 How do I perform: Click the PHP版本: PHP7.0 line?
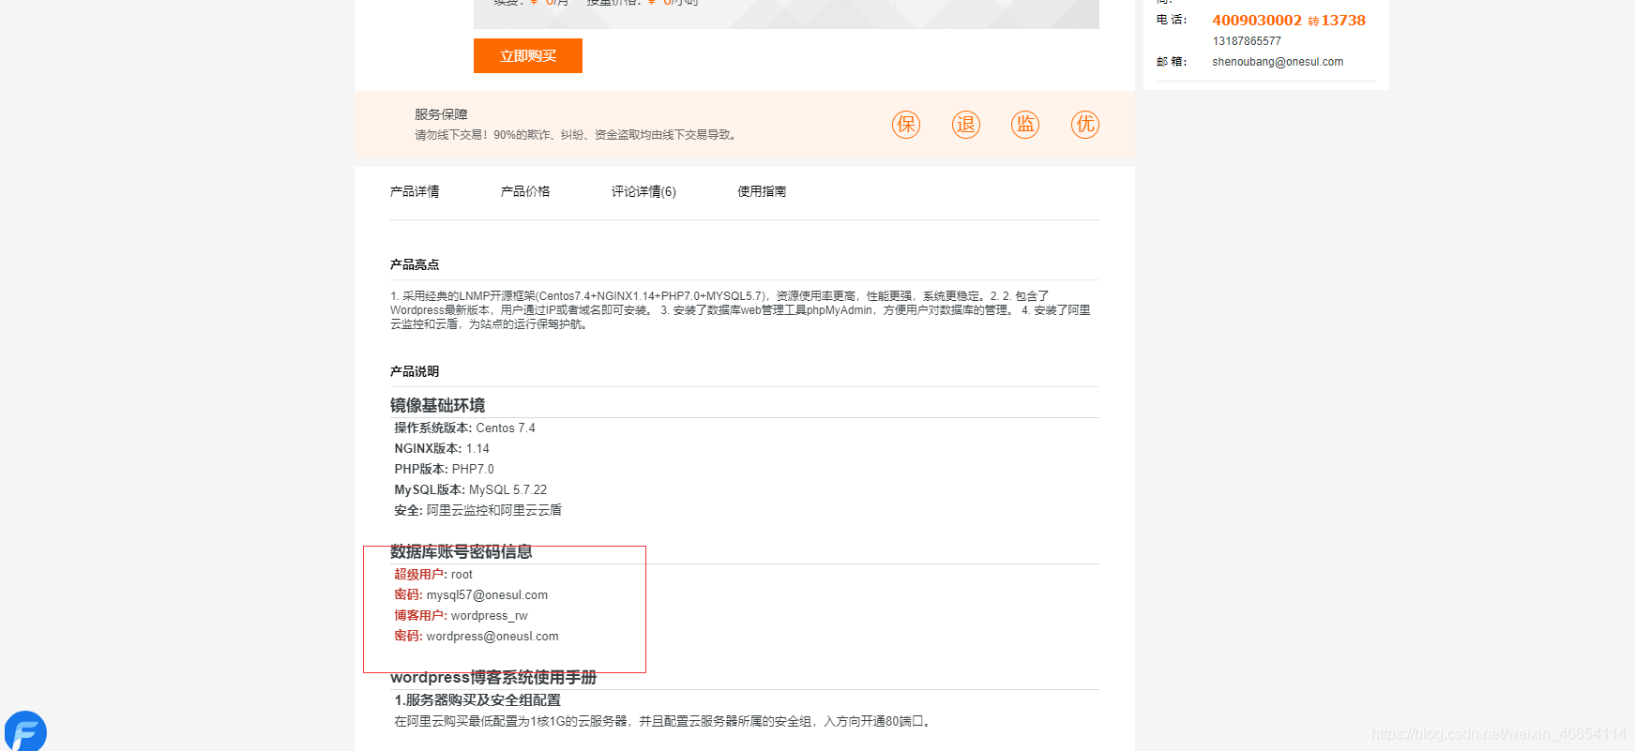coord(444,469)
